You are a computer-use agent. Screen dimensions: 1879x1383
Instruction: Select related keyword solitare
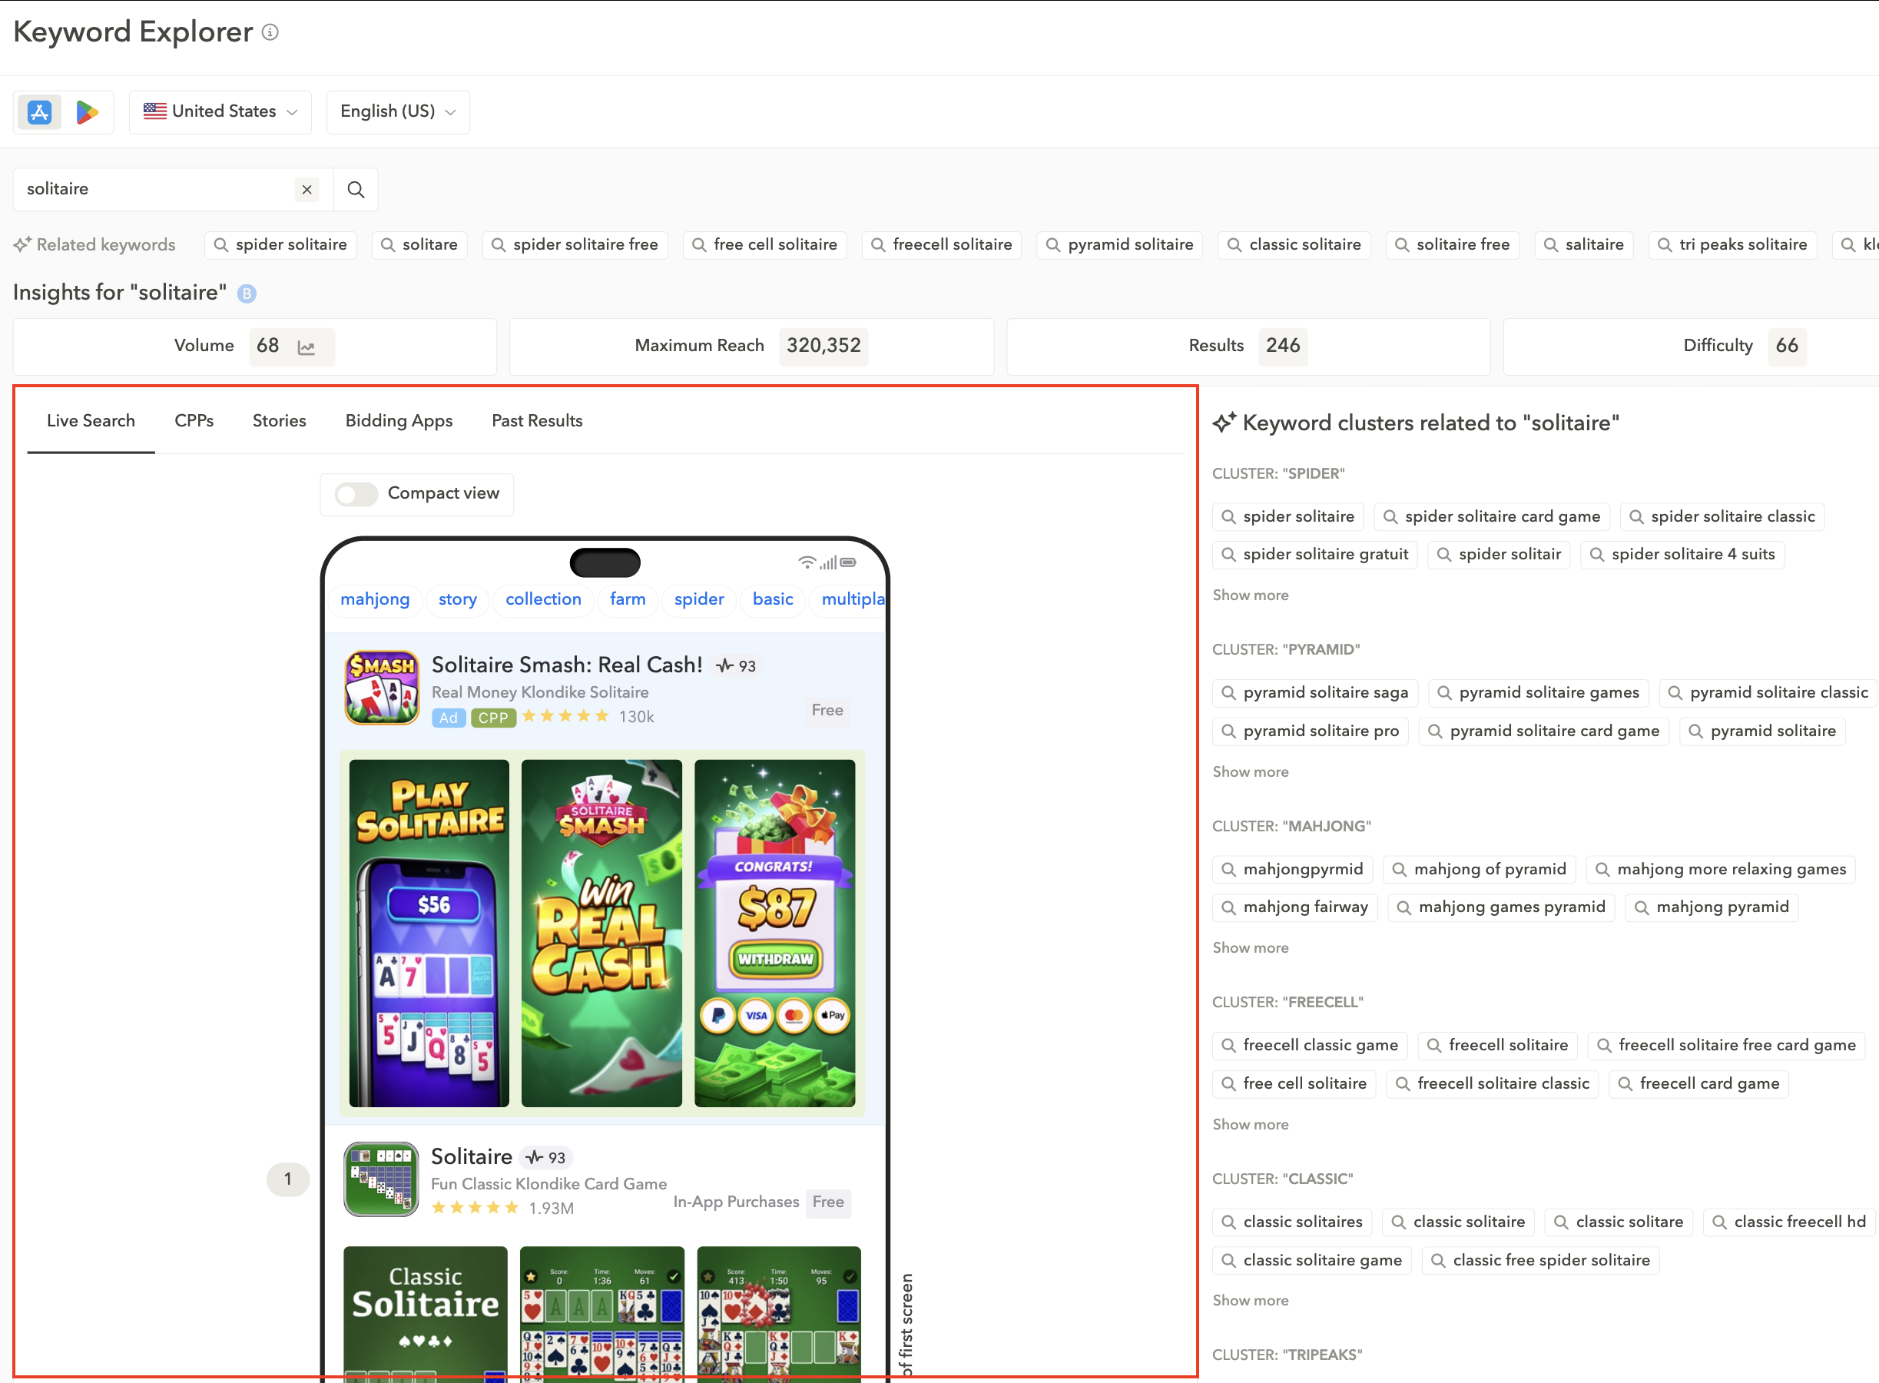[419, 245]
